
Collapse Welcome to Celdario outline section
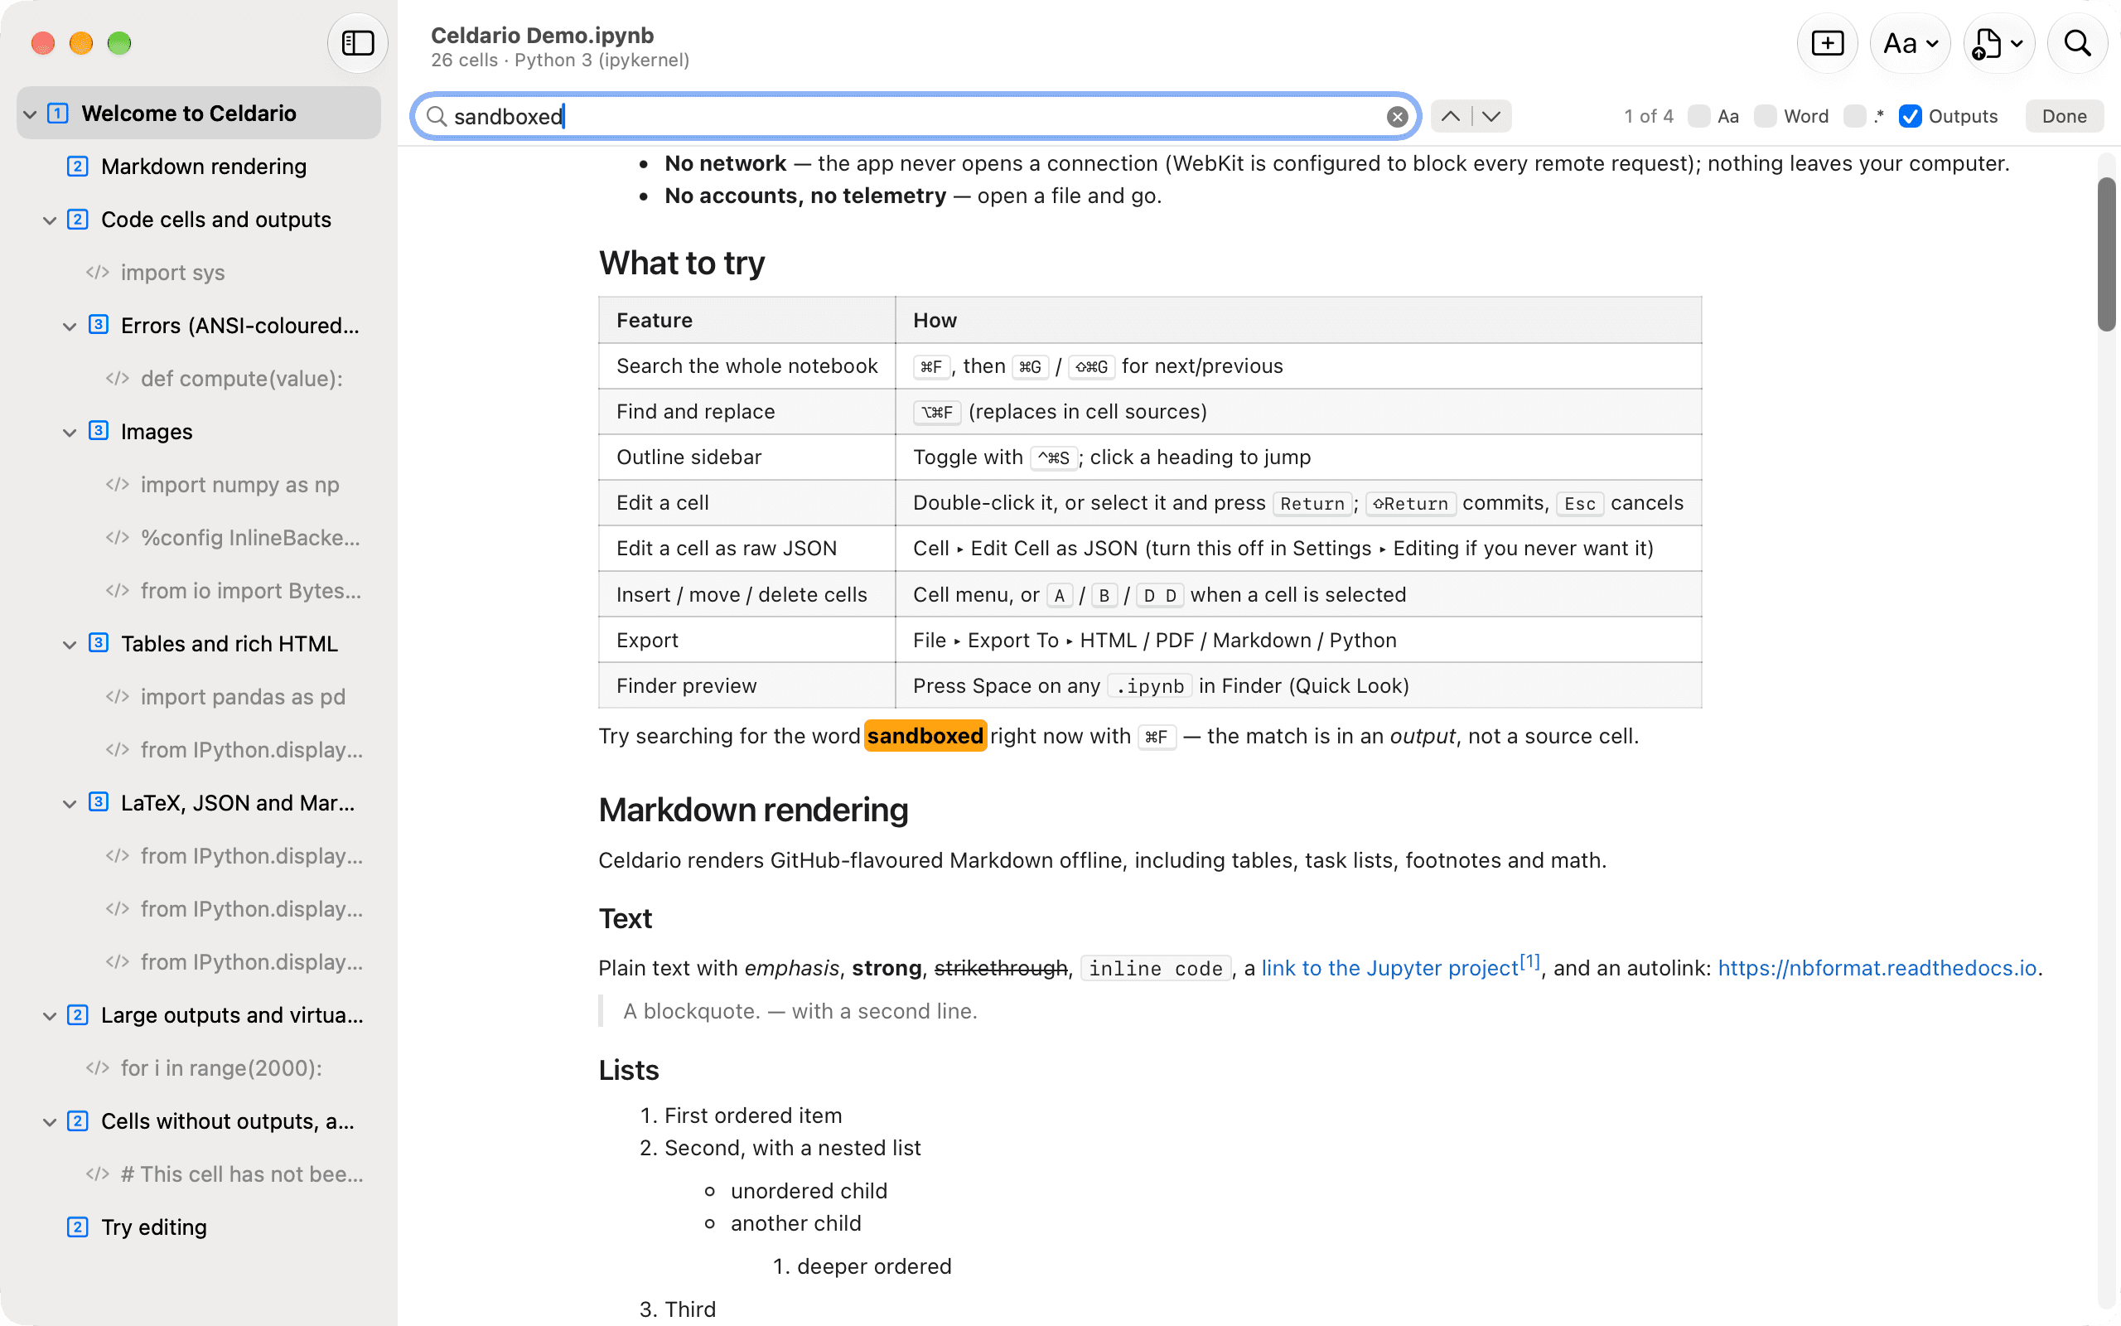click(30, 114)
